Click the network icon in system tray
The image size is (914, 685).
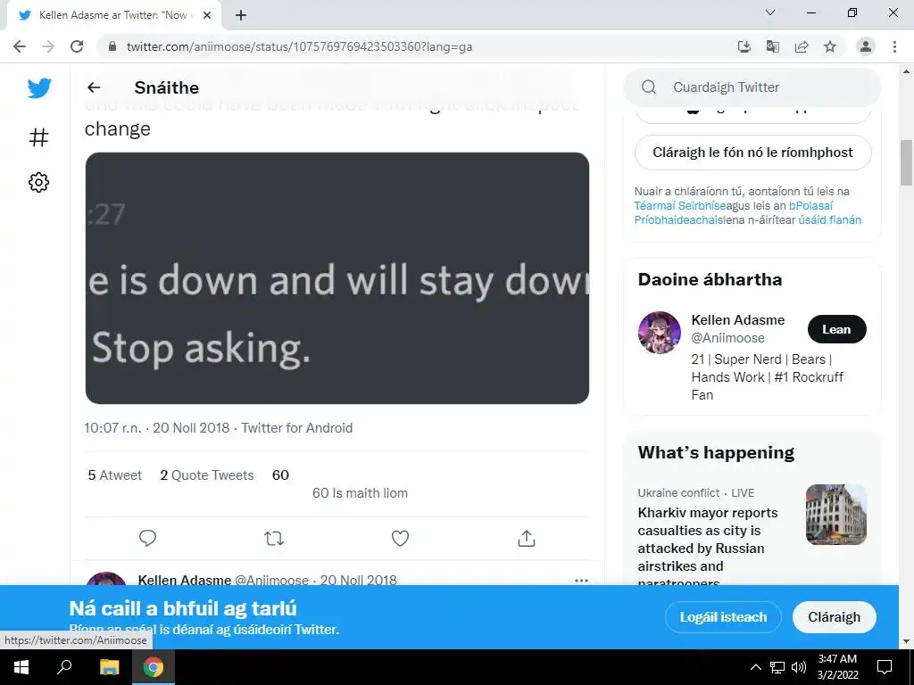point(777,667)
